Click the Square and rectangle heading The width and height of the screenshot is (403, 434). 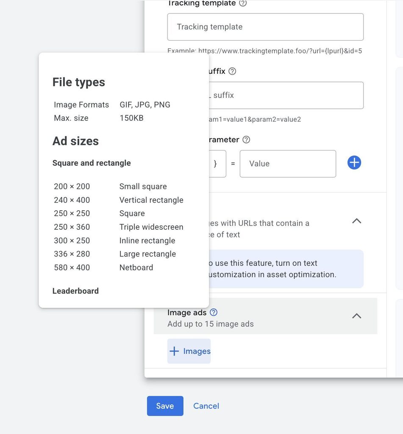click(x=92, y=163)
